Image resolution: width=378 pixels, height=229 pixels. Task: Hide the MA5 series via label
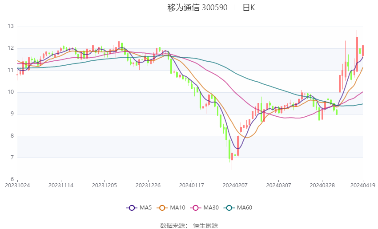145,208
